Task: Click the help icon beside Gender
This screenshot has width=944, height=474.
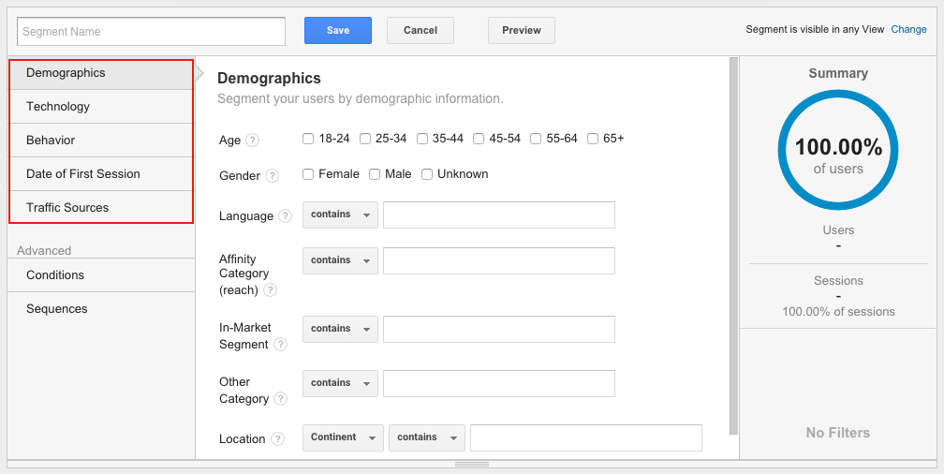Action: click(272, 175)
